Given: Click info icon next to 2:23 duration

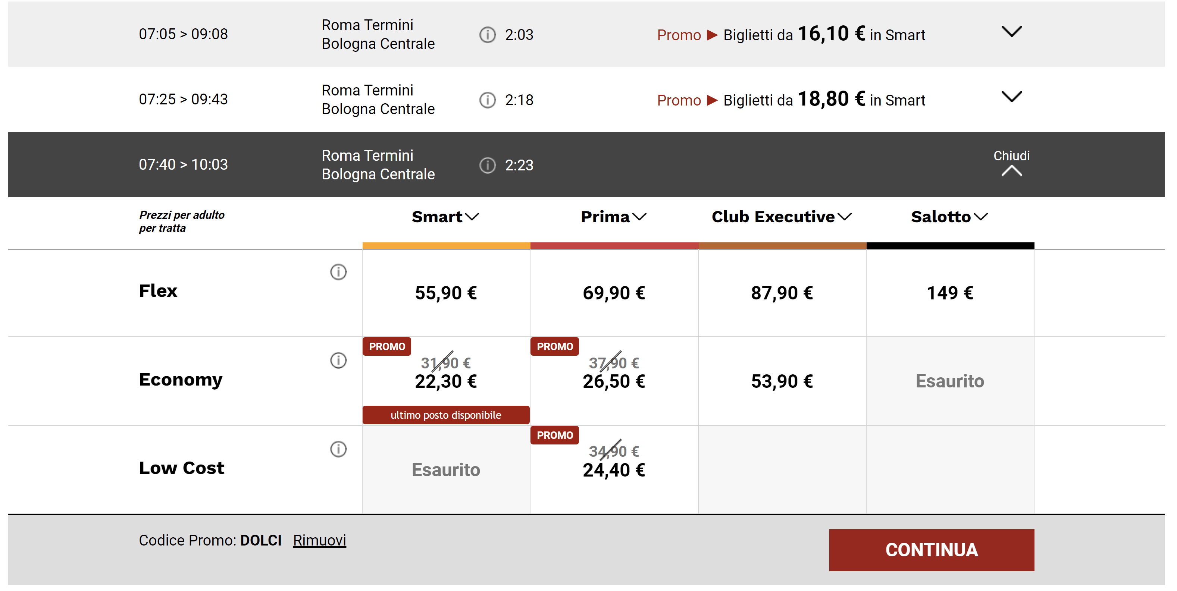Looking at the screenshot, I should click(487, 165).
